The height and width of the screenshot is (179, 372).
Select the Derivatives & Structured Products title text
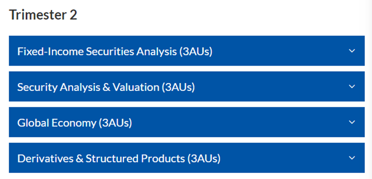point(101,158)
